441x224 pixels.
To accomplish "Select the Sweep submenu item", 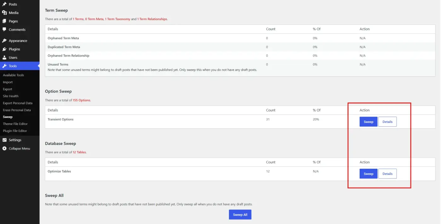I will click(x=8, y=117).
